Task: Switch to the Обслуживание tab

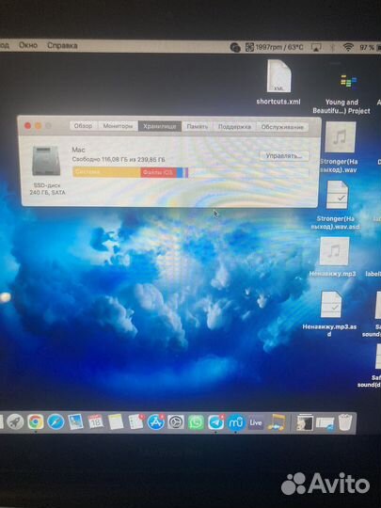Action: 282,127
